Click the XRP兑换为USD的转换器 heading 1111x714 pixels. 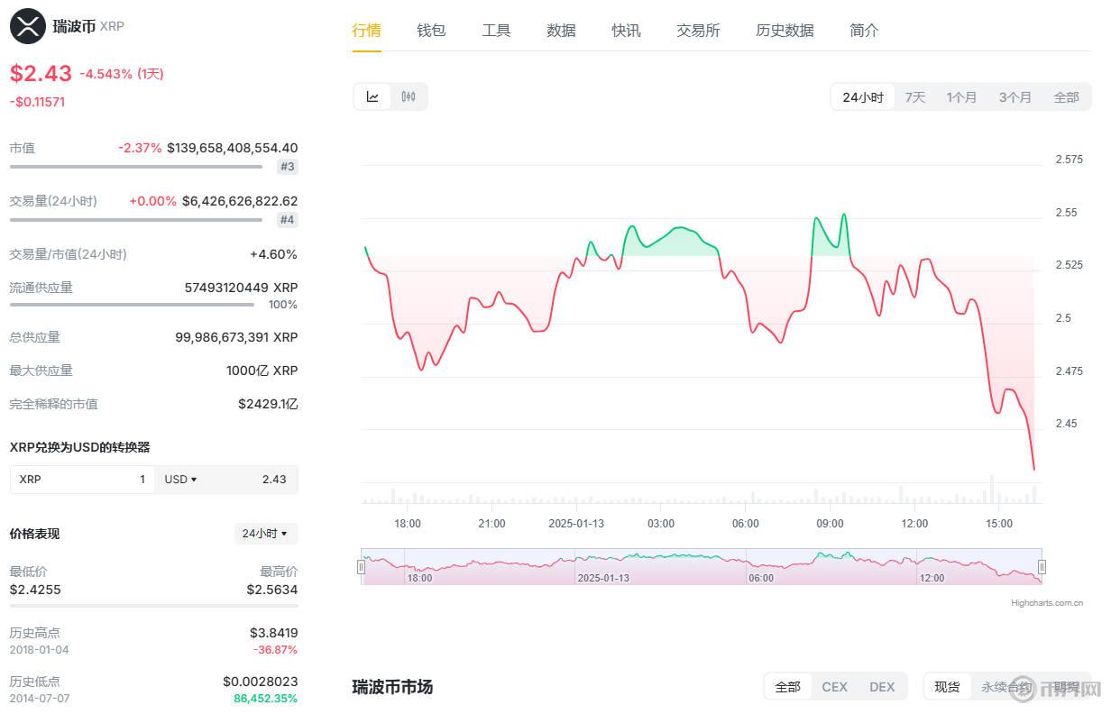pos(79,447)
